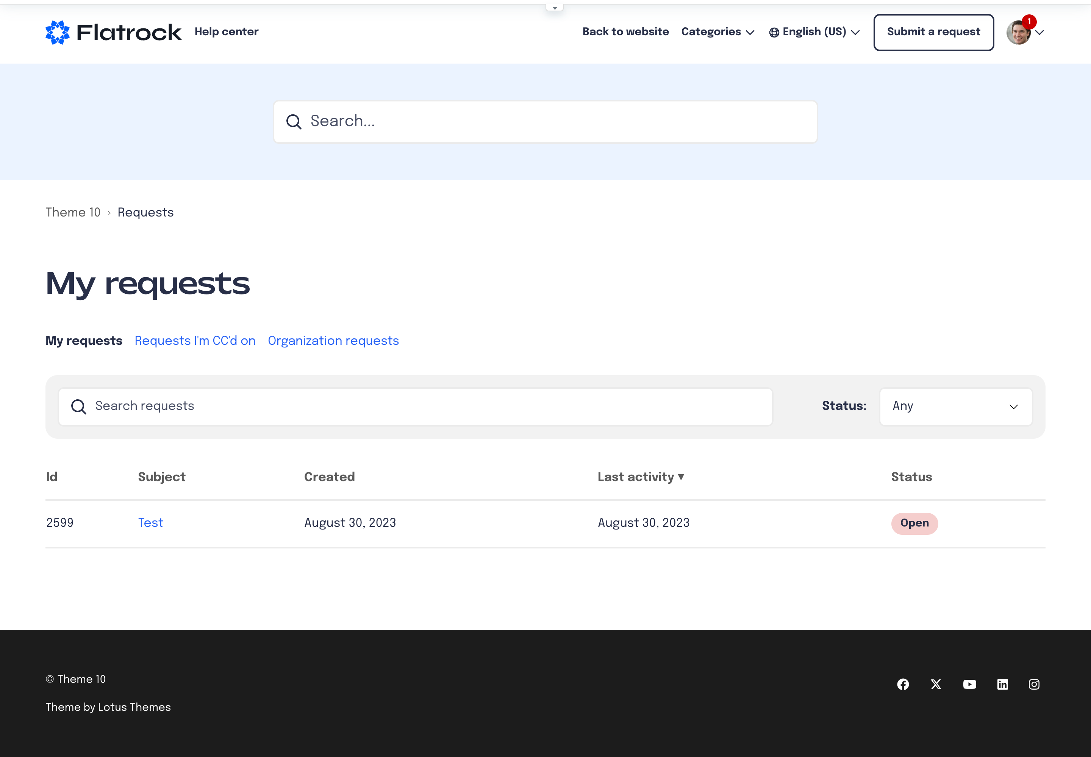This screenshot has height=757, width=1091.
Task: Click the user avatar with notification badge
Action: 1019,32
